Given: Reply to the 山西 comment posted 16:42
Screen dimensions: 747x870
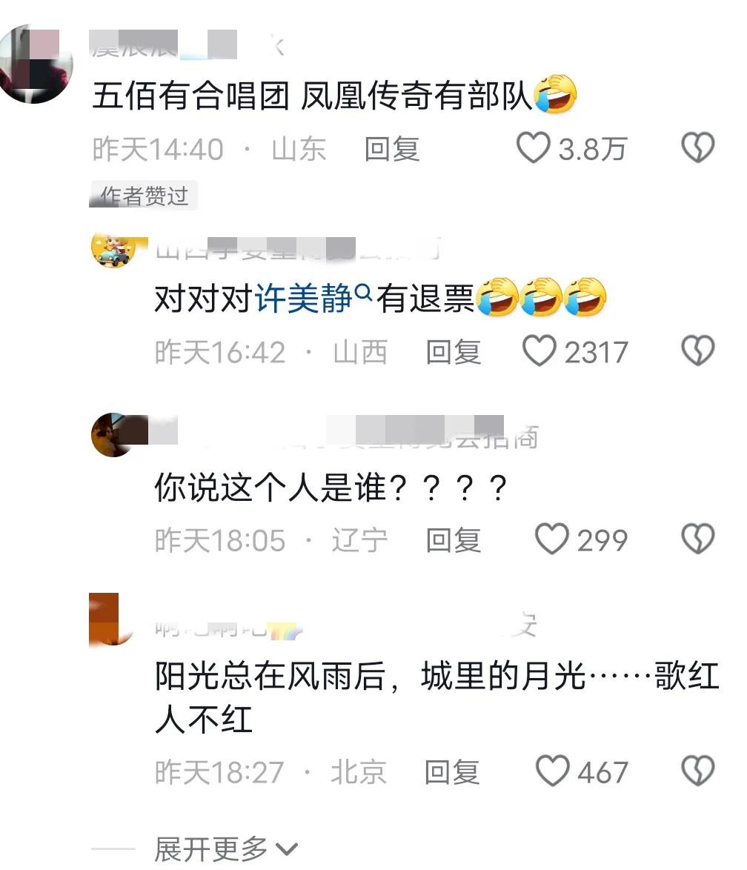Looking at the screenshot, I should (454, 352).
